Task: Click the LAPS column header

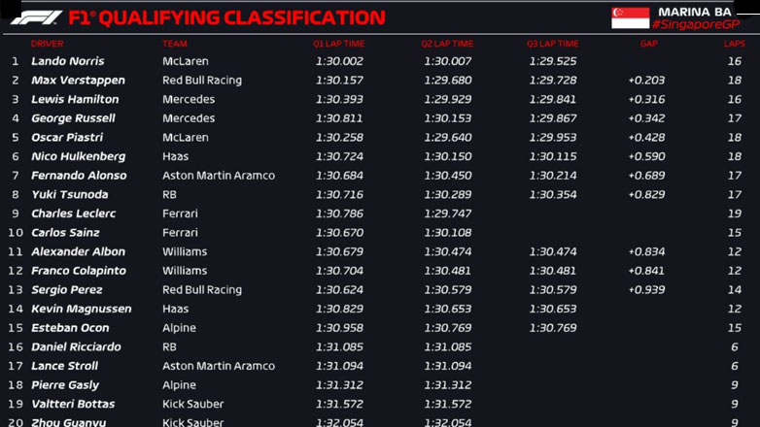Action: click(x=732, y=44)
